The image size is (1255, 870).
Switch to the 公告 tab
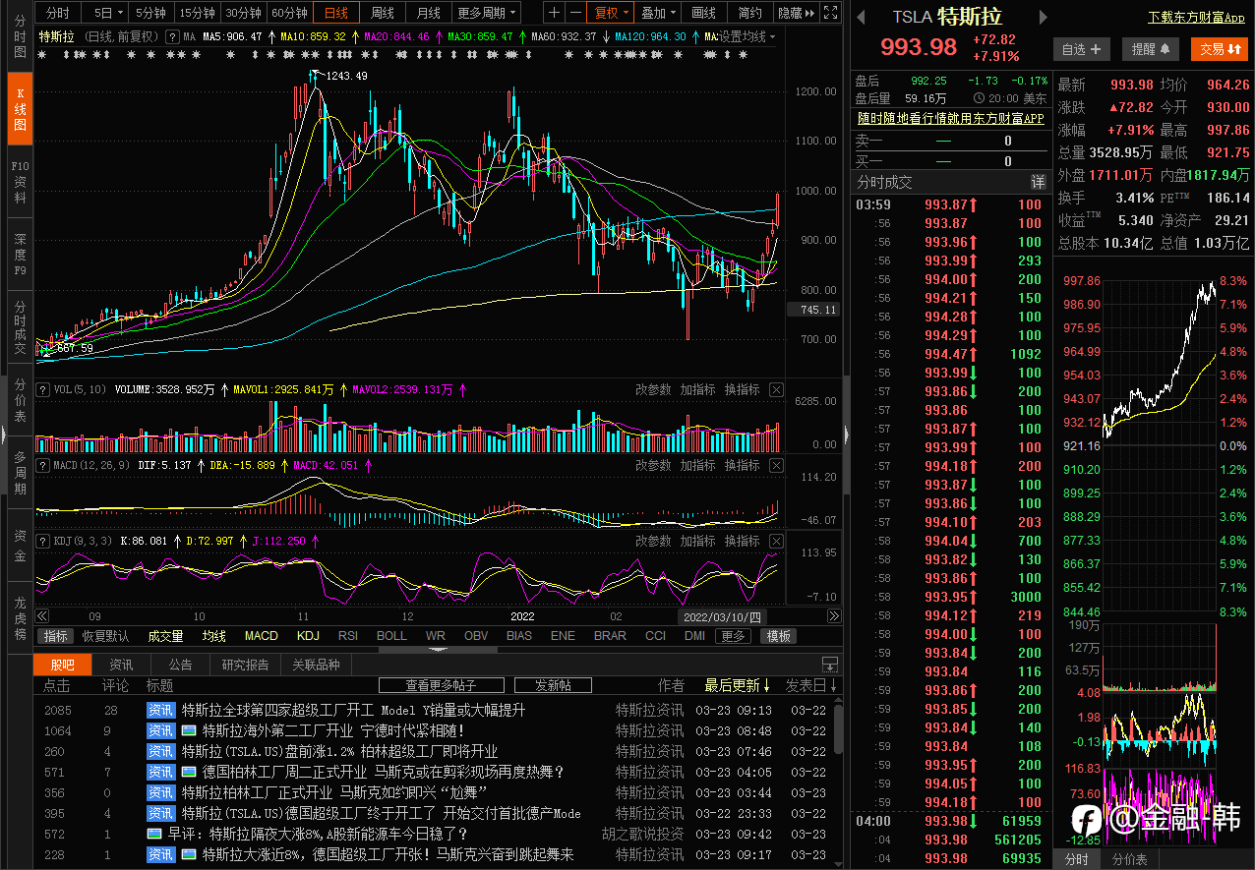[x=180, y=665]
